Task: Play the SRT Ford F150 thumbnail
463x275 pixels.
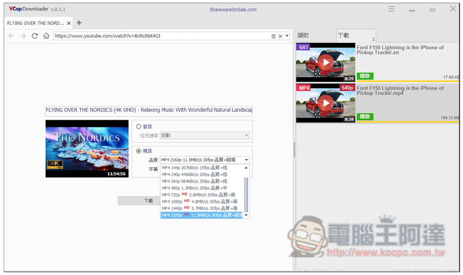Action: point(325,62)
